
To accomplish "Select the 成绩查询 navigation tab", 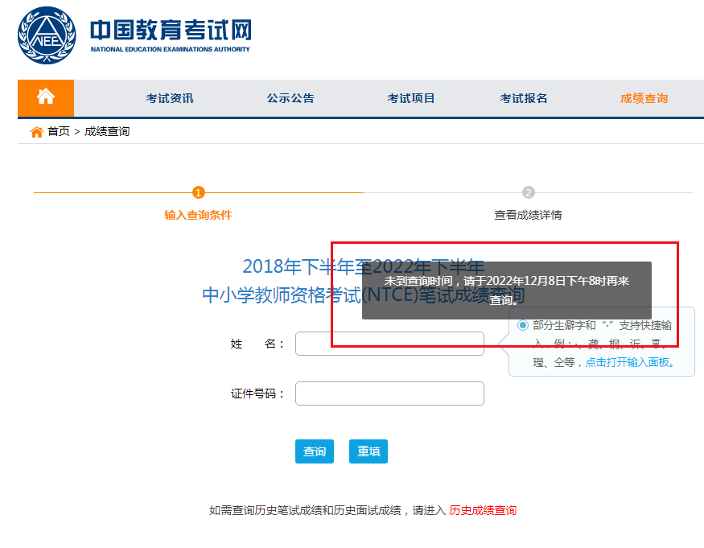I will coord(644,98).
